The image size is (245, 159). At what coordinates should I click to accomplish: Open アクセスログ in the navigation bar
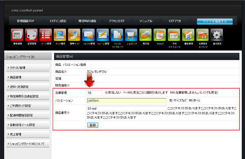point(116,21)
